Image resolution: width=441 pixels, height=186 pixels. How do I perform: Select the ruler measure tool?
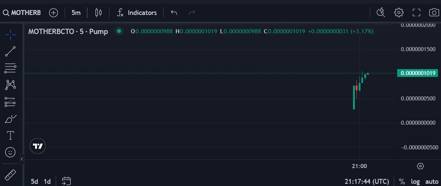pyautogui.click(x=10, y=175)
